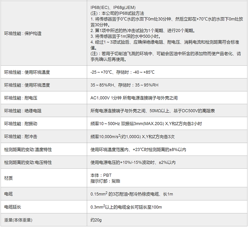Select the 环境性能 : 使用环境温度 label cell
The width and height of the screenshot is (248, 227).
[x=27, y=72]
